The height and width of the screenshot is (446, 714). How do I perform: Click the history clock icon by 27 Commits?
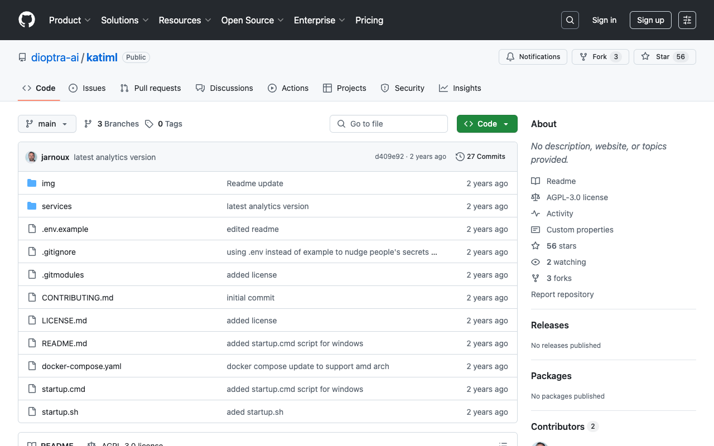[x=460, y=157]
